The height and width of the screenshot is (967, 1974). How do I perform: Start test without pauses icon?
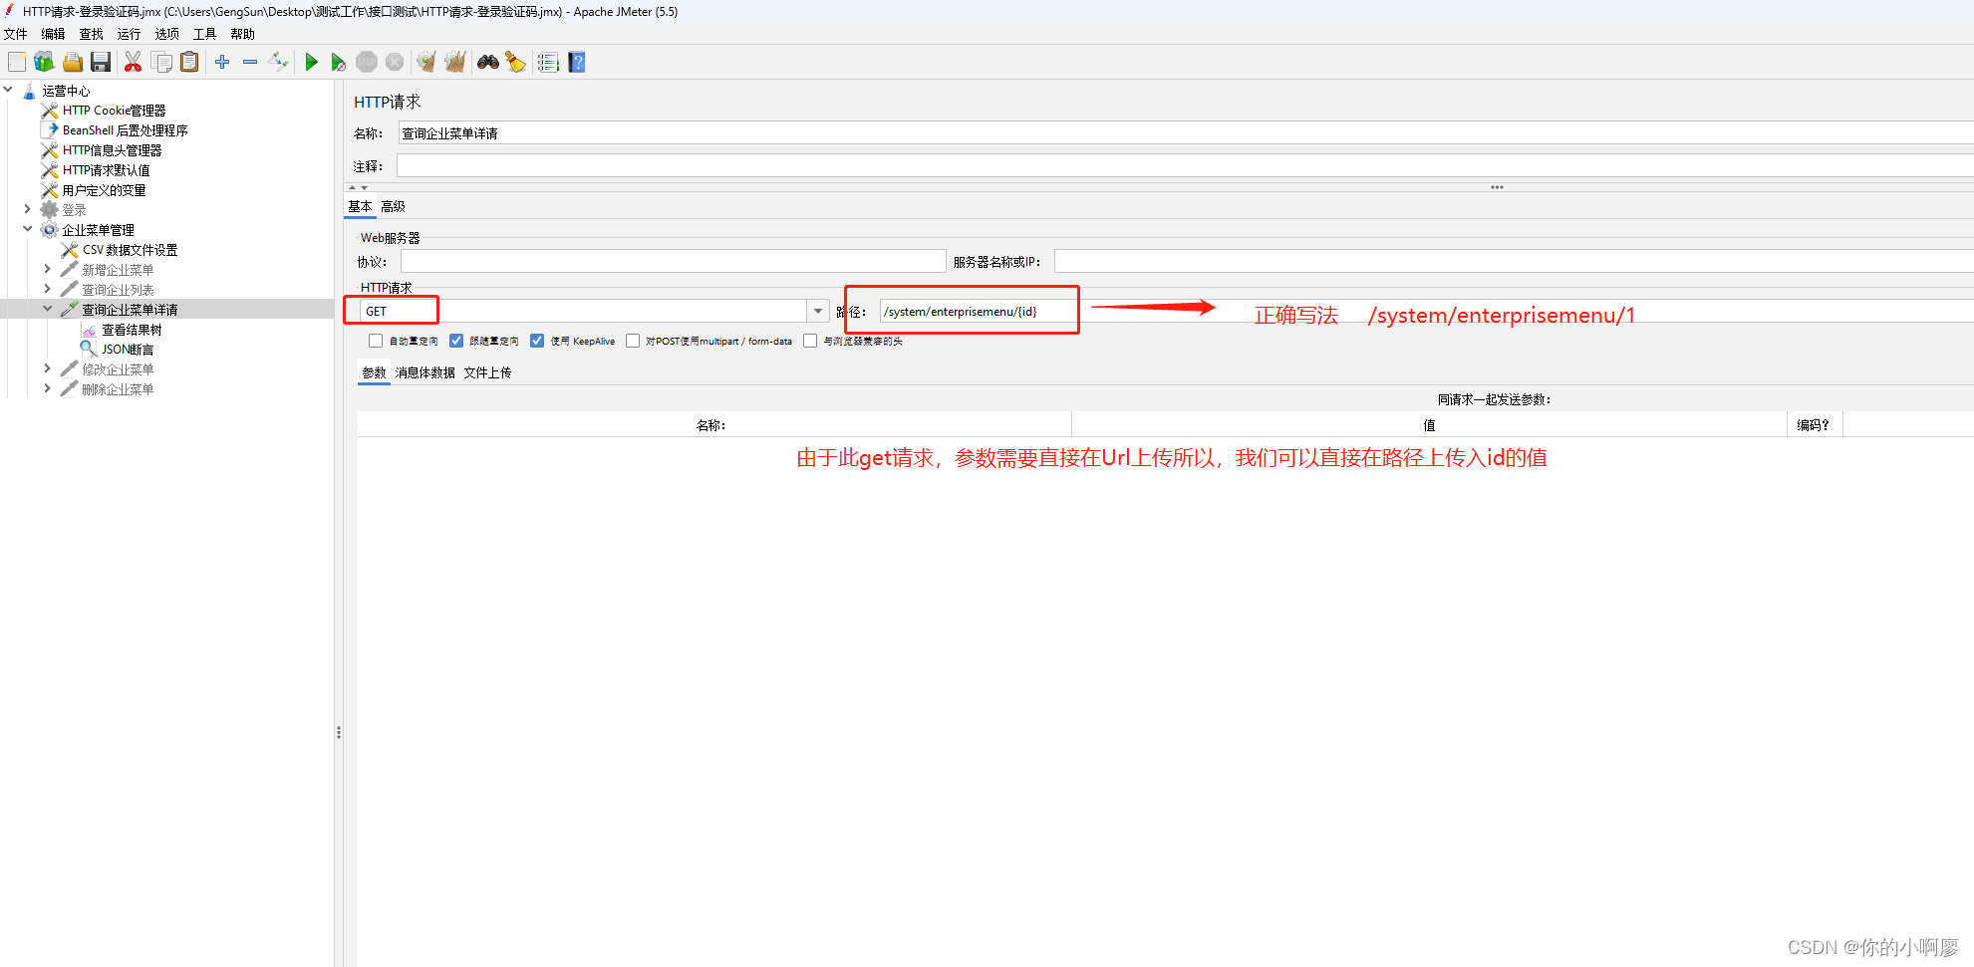[x=339, y=62]
